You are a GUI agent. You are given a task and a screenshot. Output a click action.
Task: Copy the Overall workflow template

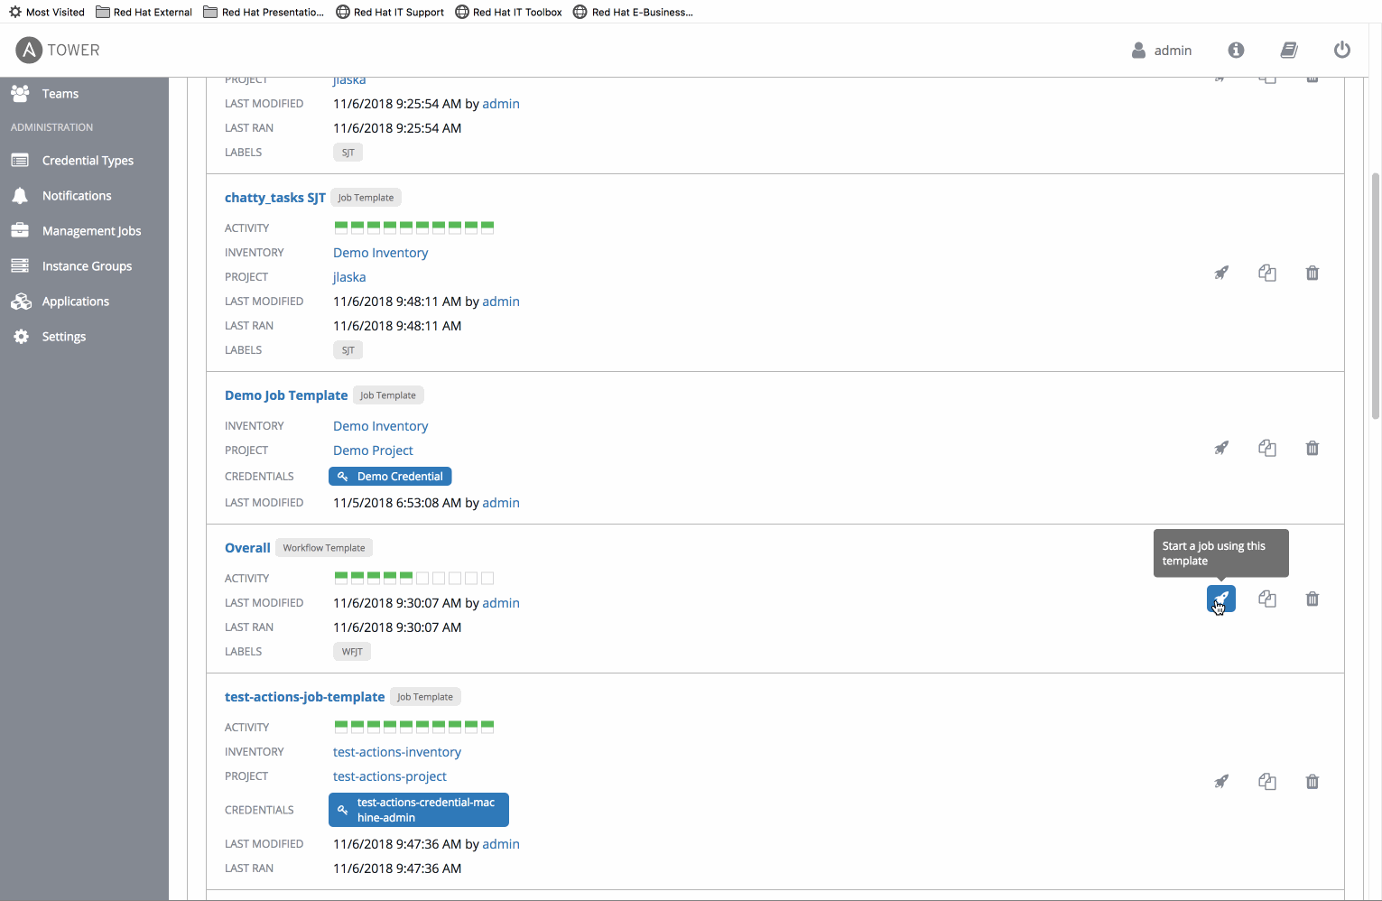[x=1267, y=599]
